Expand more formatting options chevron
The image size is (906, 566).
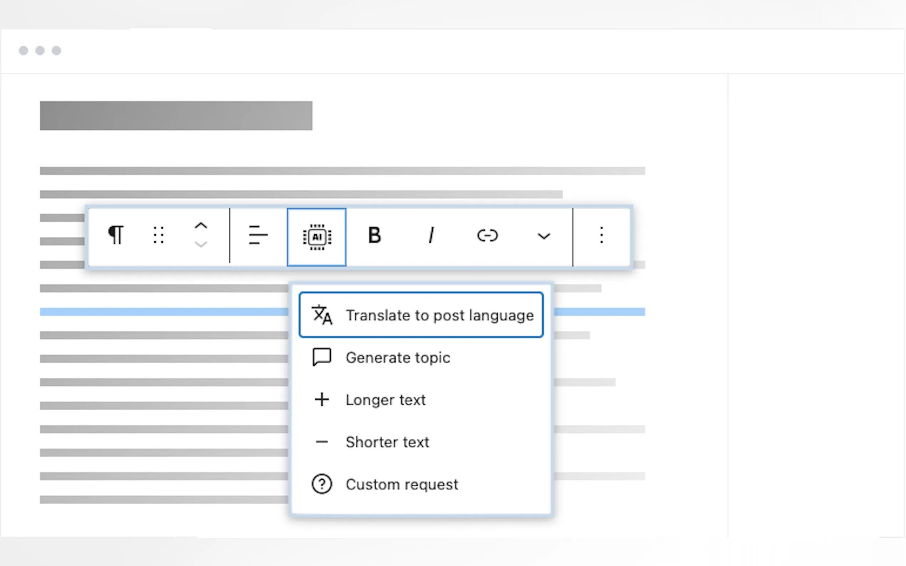544,236
